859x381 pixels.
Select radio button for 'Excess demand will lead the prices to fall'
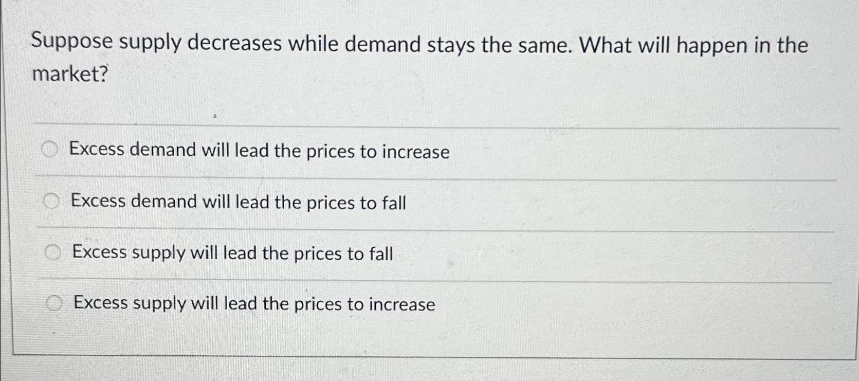(x=51, y=201)
